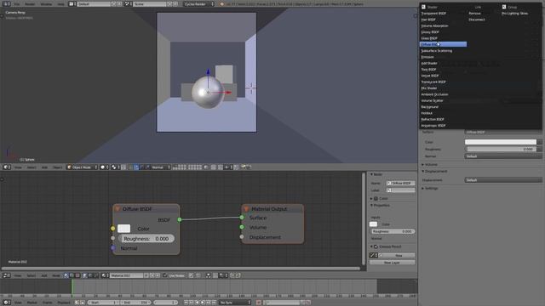Select Holdout shader entry
The width and height of the screenshot is (545, 306).
[x=427, y=113]
